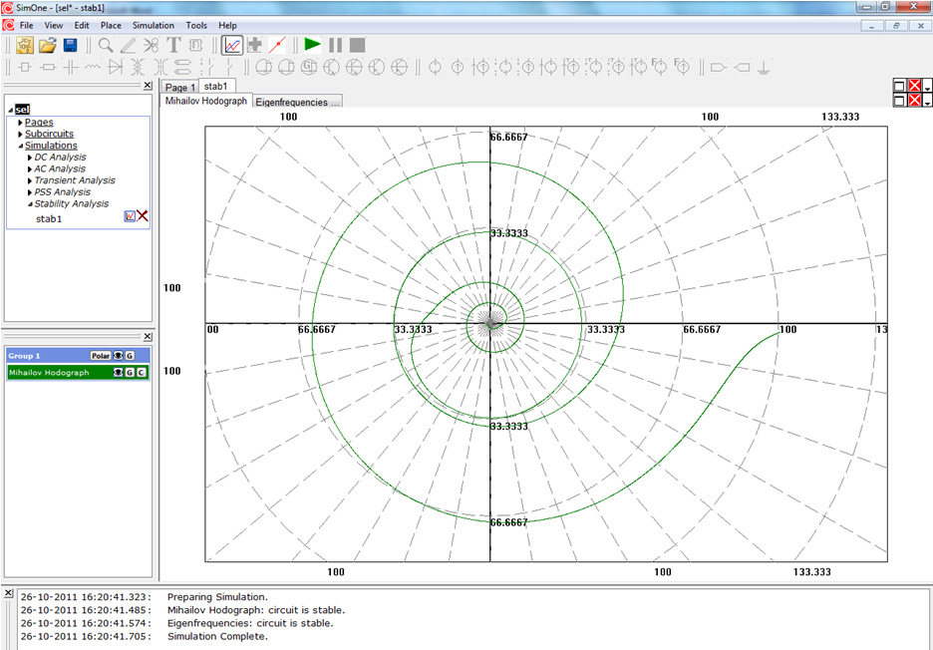933x650 pixels.
Task: Delete stab1 with the red X
Action: 143,215
